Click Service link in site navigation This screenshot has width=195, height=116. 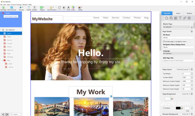point(115,18)
